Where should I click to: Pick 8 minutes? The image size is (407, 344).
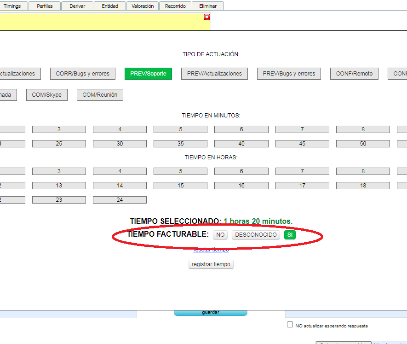(x=363, y=129)
